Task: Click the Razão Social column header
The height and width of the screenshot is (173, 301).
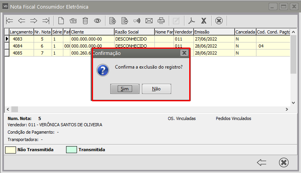Action: point(134,32)
